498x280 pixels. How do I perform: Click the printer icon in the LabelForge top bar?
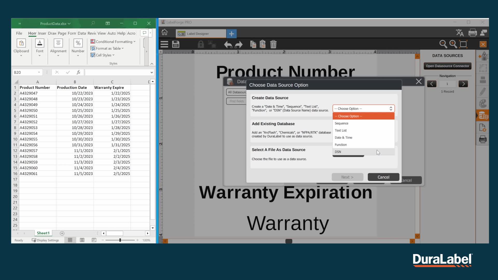coord(473,33)
